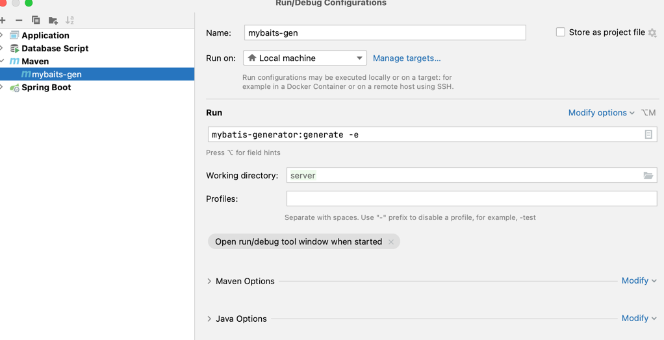This screenshot has width=664, height=340.
Task: Click the Spring Boot icon
Action: [x=14, y=88]
